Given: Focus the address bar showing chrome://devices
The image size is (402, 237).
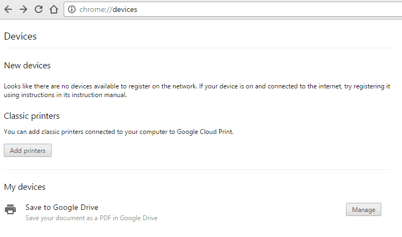Looking at the screenshot, I should (218, 9).
